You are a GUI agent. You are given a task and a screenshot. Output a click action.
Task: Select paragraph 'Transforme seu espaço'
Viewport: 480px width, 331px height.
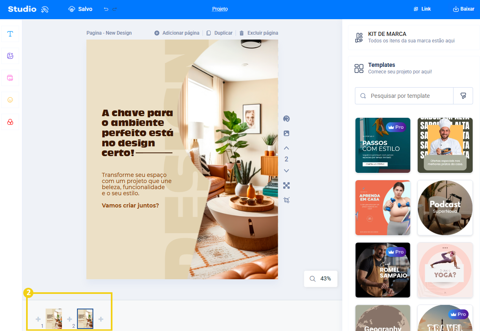[x=137, y=184]
